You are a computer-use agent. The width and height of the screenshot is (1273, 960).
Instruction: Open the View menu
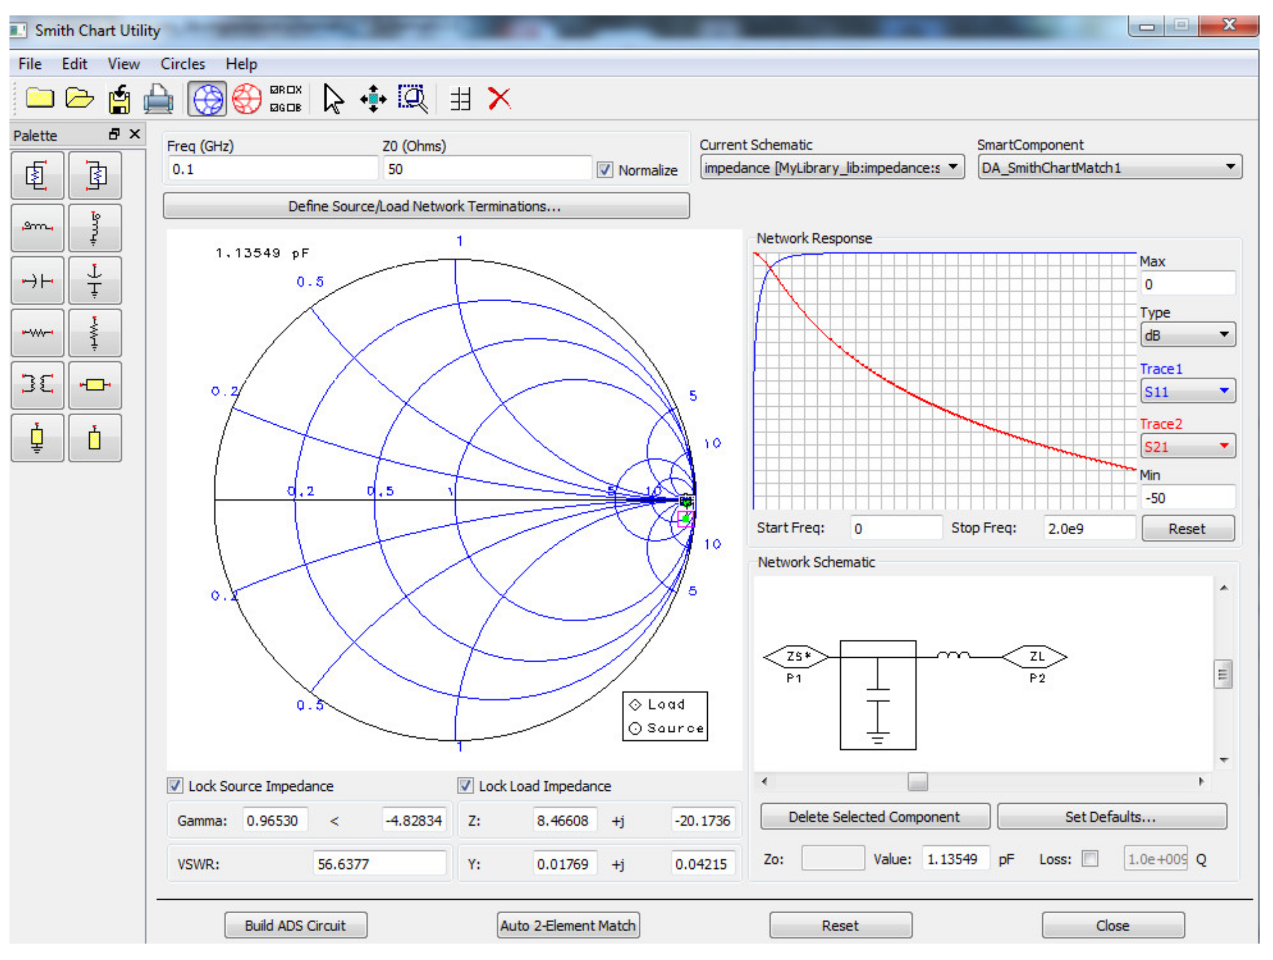[123, 64]
